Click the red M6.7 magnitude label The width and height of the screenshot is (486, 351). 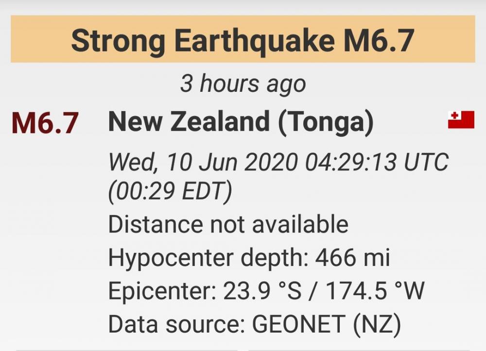tap(45, 123)
